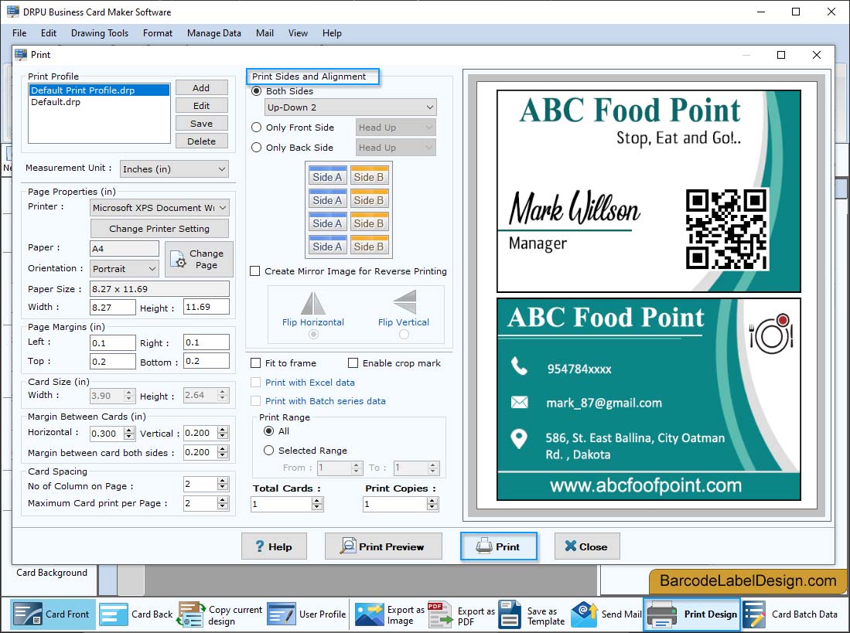Click the Flip Horizontal icon
The image size is (850, 633).
coord(312,303)
